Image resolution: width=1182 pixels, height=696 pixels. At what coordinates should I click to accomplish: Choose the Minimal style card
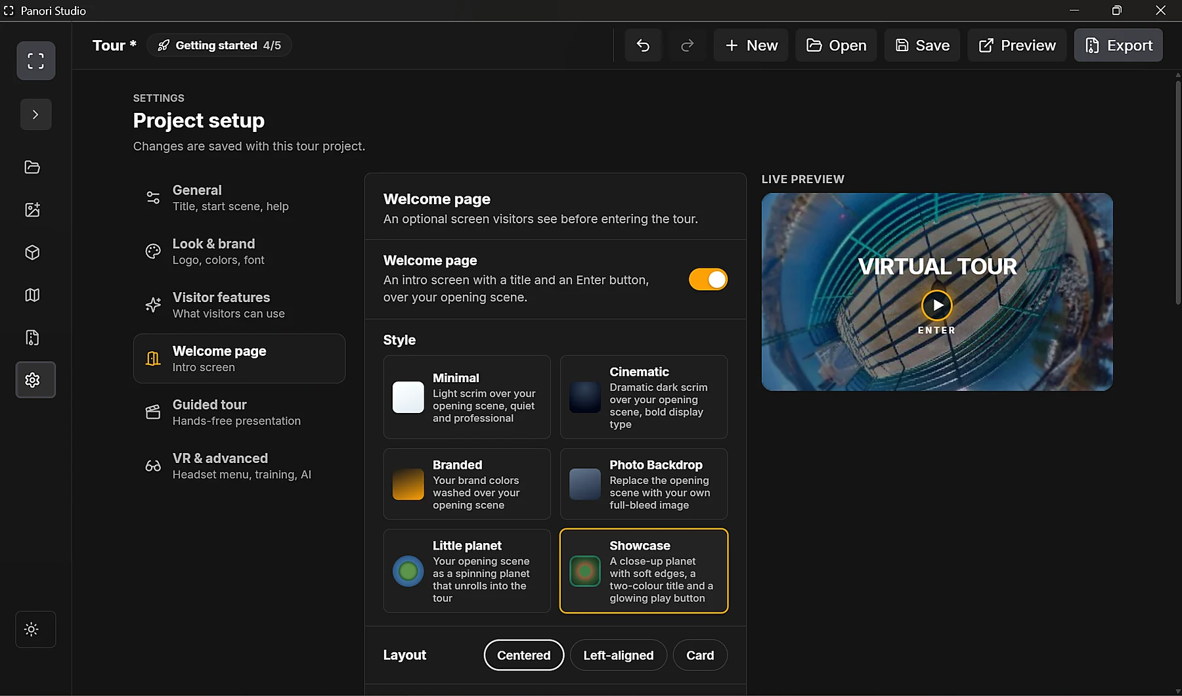coord(467,397)
